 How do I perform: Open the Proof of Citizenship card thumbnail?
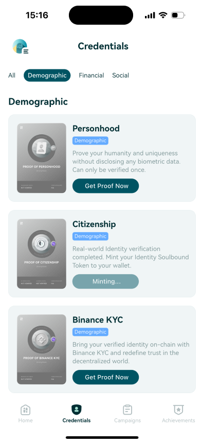pos(42,254)
